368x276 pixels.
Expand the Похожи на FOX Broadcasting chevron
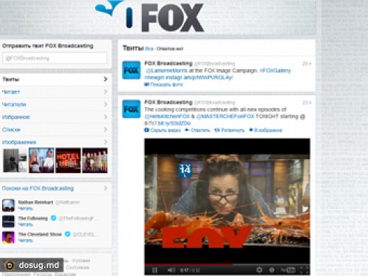pos(105,188)
